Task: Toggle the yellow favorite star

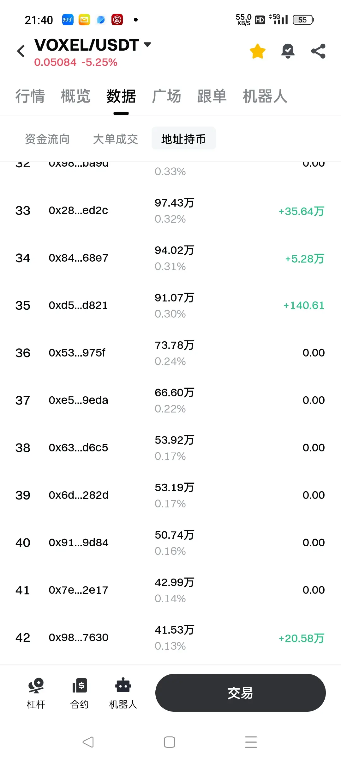Action: [258, 51]
